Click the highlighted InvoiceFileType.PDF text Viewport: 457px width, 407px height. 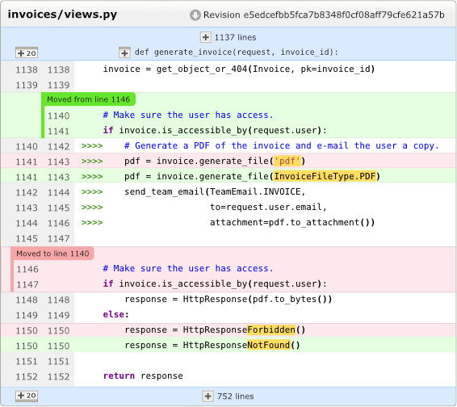pos(325,176)
